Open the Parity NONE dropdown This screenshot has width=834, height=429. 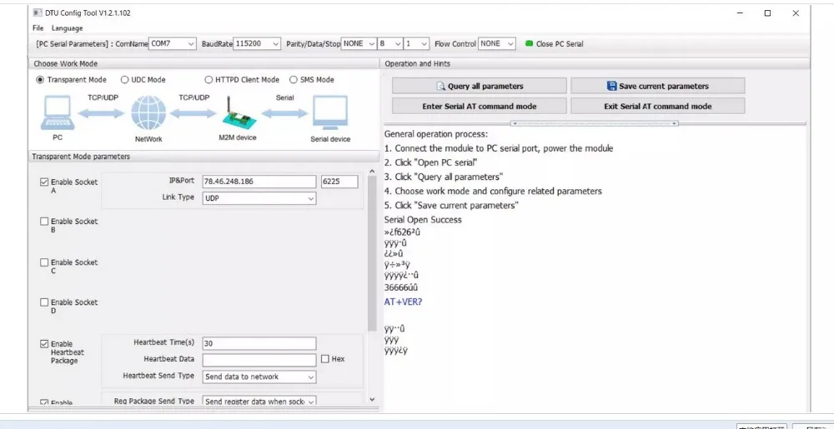359,43
